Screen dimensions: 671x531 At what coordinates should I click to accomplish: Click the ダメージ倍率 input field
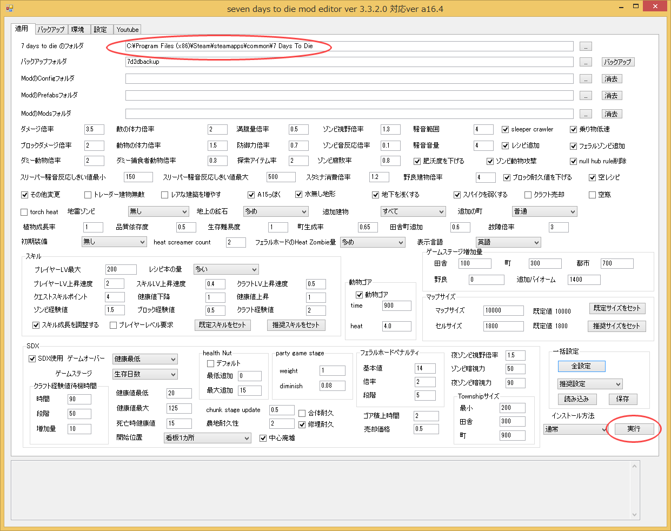(x=95, y=129)
